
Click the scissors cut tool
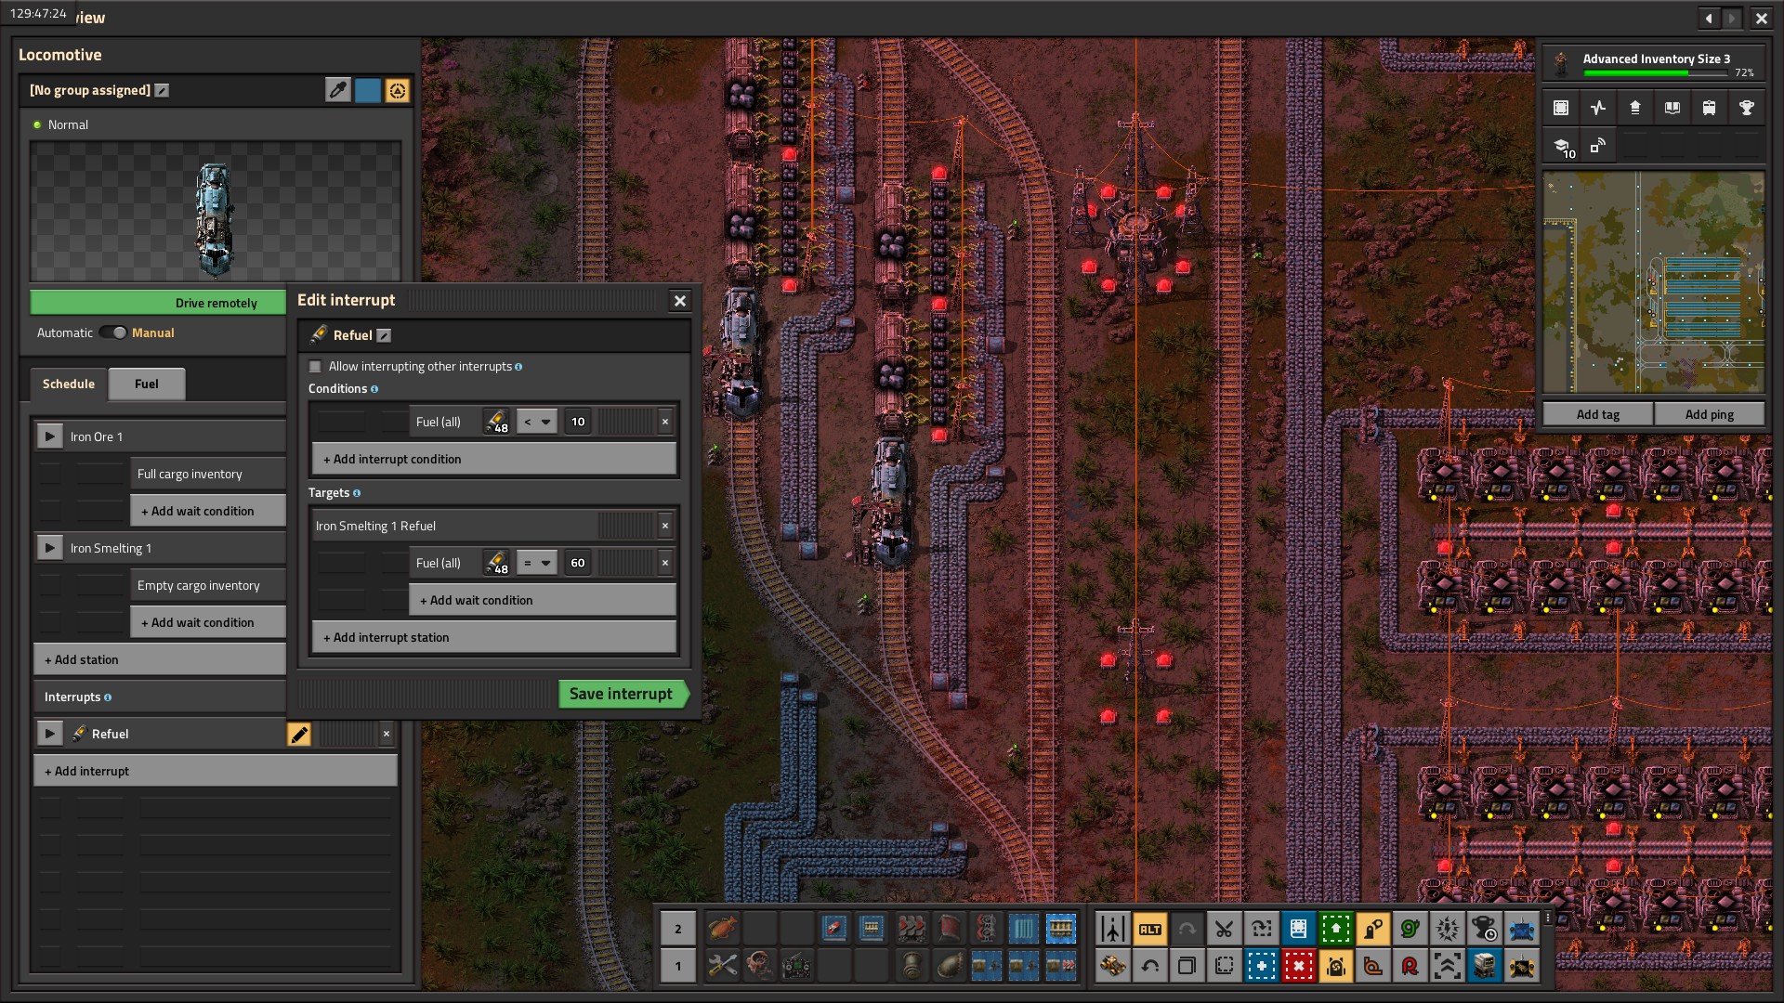click(x=1225, y=928)
